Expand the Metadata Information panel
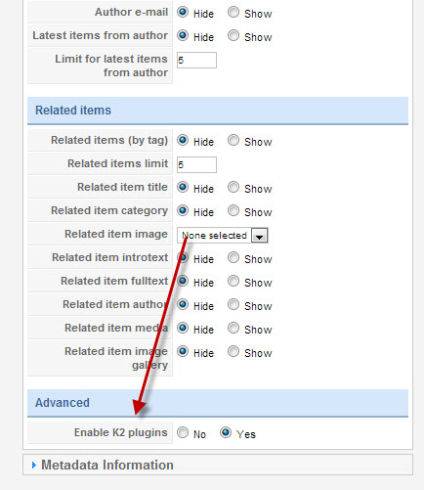This screenshot has height=490, width=424. (x=218, y=465)
